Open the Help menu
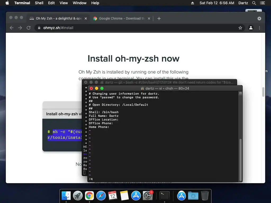 pos(95,3)
